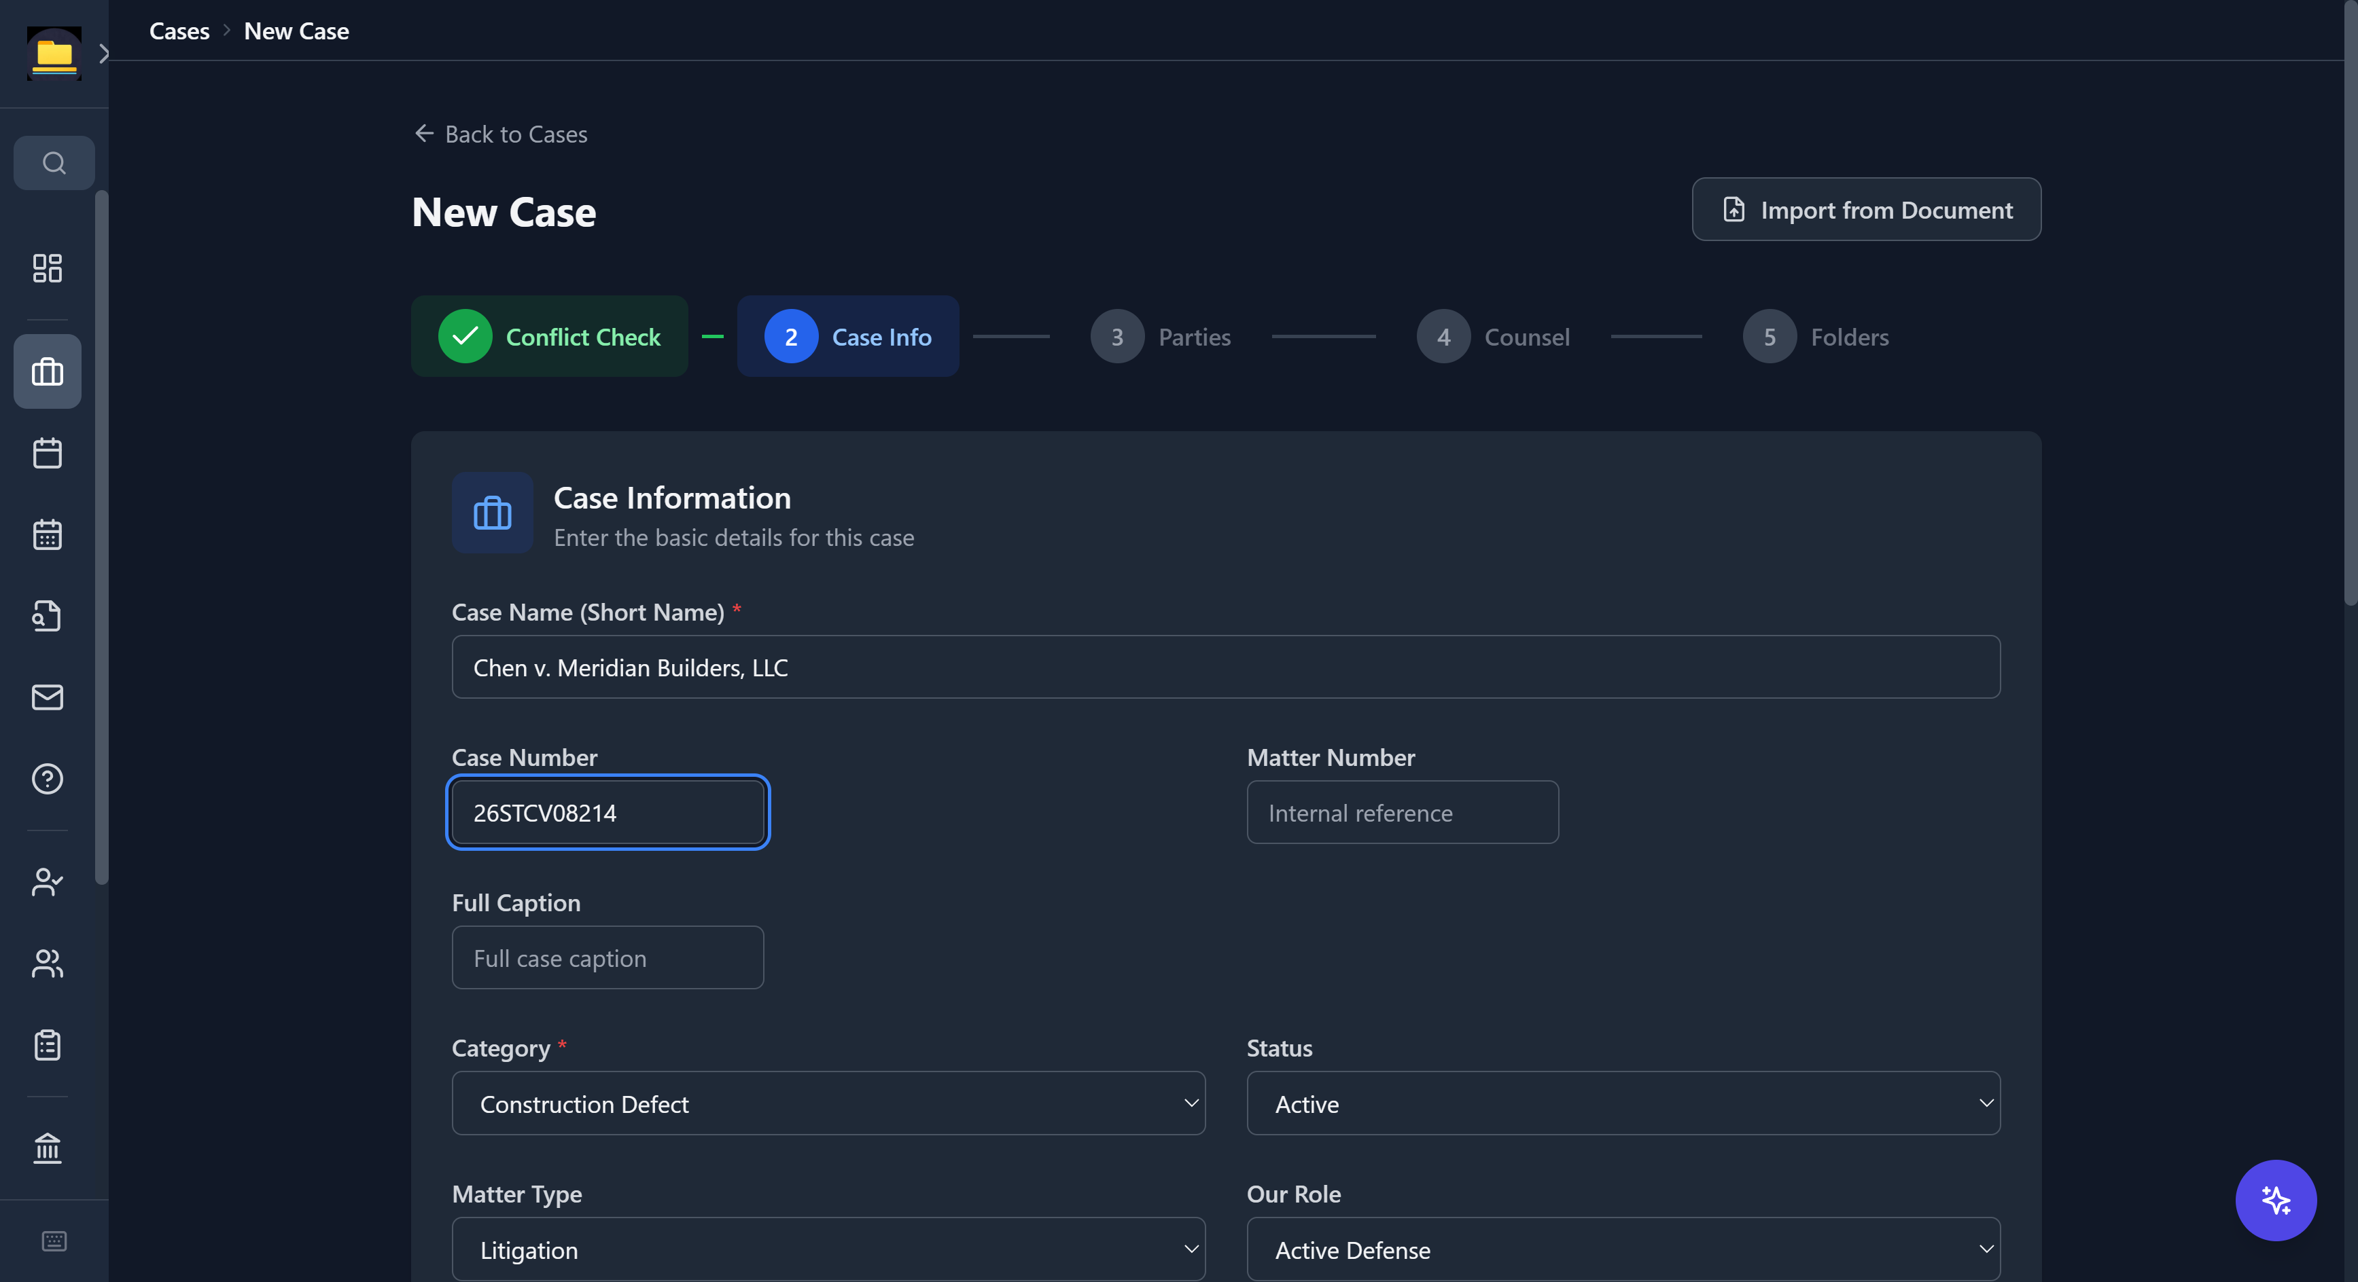Click the keyboard icon at sidebar bottom

point(54,1241)
